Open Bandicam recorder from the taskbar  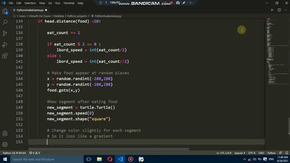click(x=130, y=159)
